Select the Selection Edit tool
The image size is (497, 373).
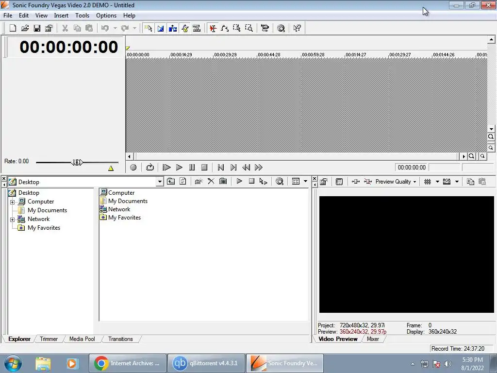[x=237, y=28]
